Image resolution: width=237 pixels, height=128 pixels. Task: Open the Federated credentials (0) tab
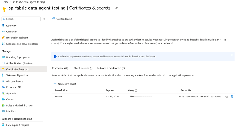point(111,68)
